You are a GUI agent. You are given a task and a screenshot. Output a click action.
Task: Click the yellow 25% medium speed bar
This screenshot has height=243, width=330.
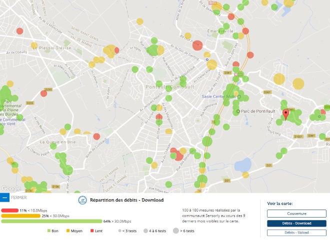click(20, 216)
